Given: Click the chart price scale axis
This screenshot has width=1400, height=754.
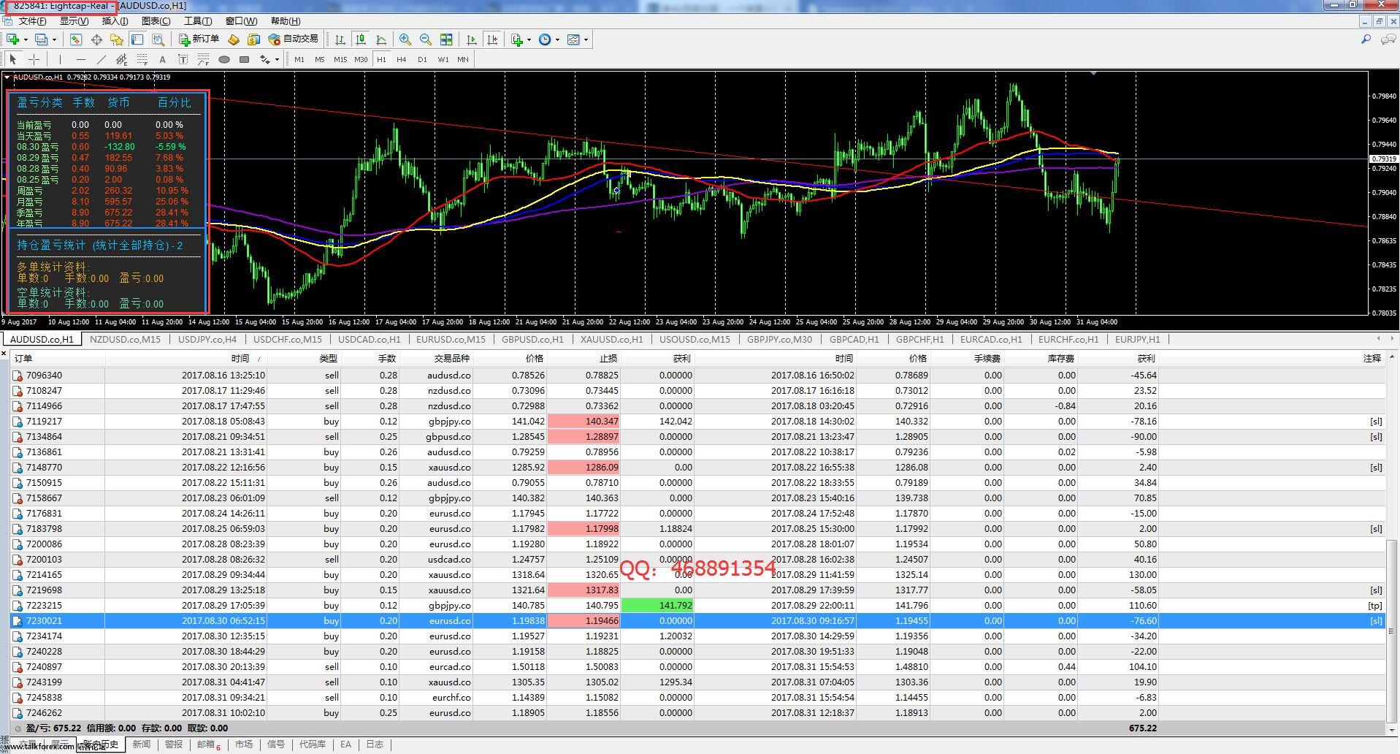Looking at the screenshot, I should click(x=1383, y=194).
